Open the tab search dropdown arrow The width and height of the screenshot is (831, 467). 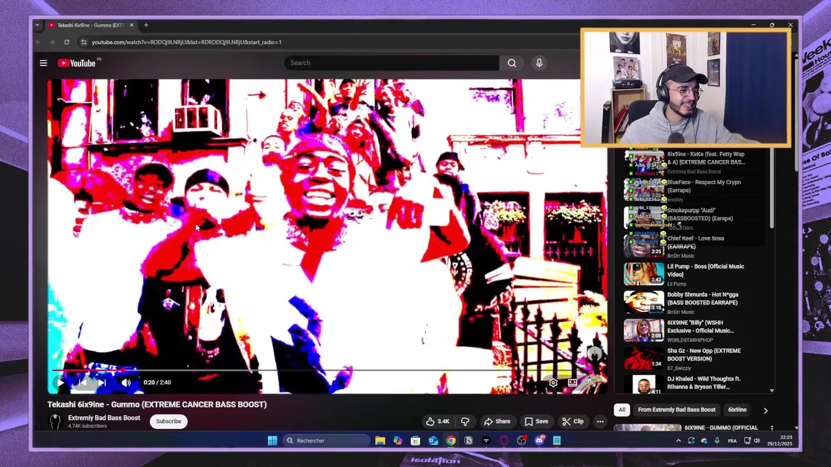(x=37, y=25)
